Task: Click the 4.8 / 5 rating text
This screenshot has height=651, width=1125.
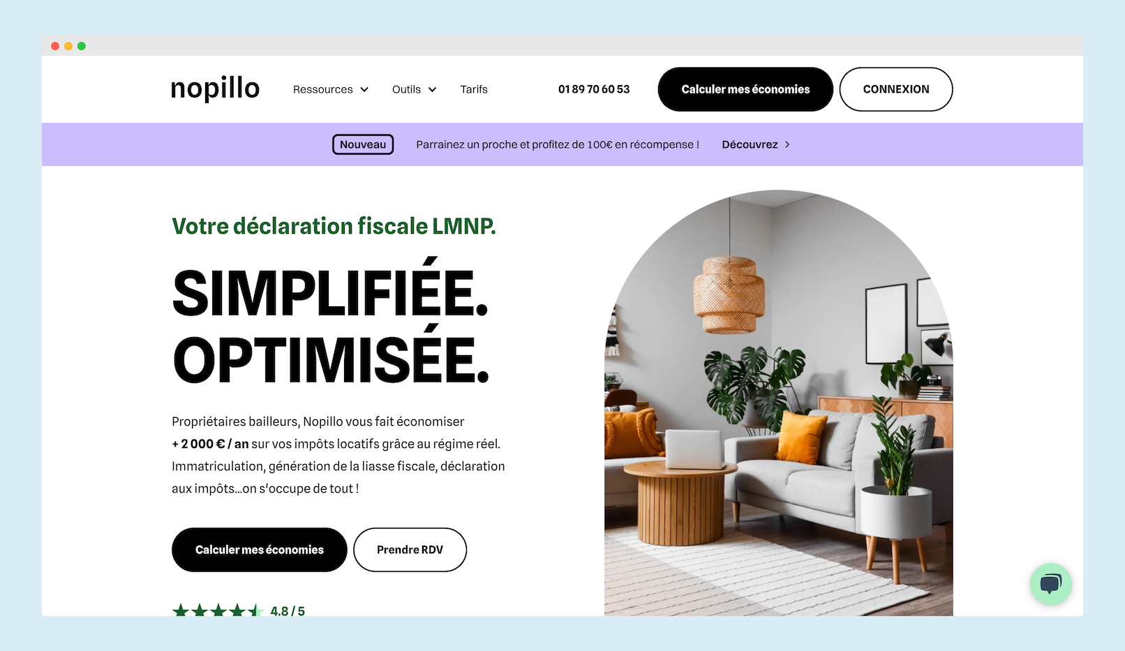Action: point(288,611)
